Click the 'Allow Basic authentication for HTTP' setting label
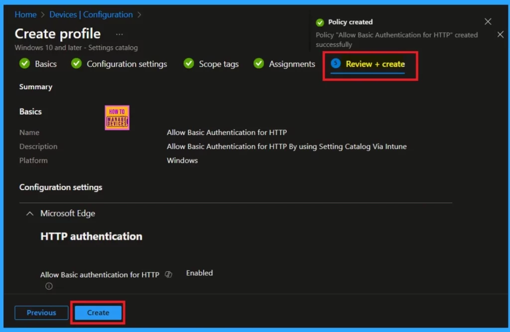The image size is (510, 332). coord(100,275)
